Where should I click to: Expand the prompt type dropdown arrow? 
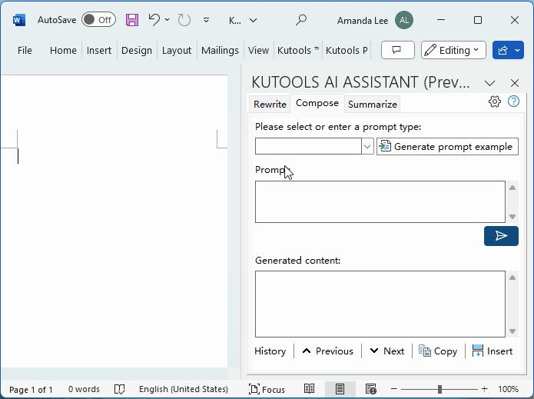(367, 146)
